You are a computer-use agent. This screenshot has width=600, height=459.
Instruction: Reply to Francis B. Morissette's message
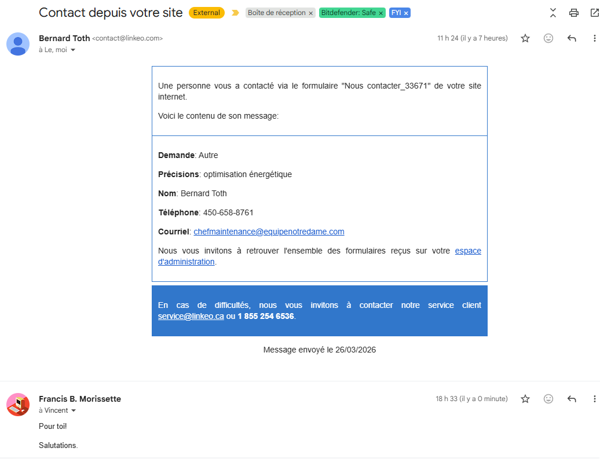point(572,399)
